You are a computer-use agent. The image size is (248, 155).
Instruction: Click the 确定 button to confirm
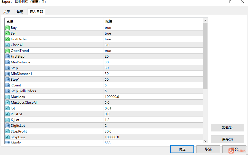click(182, 149)
